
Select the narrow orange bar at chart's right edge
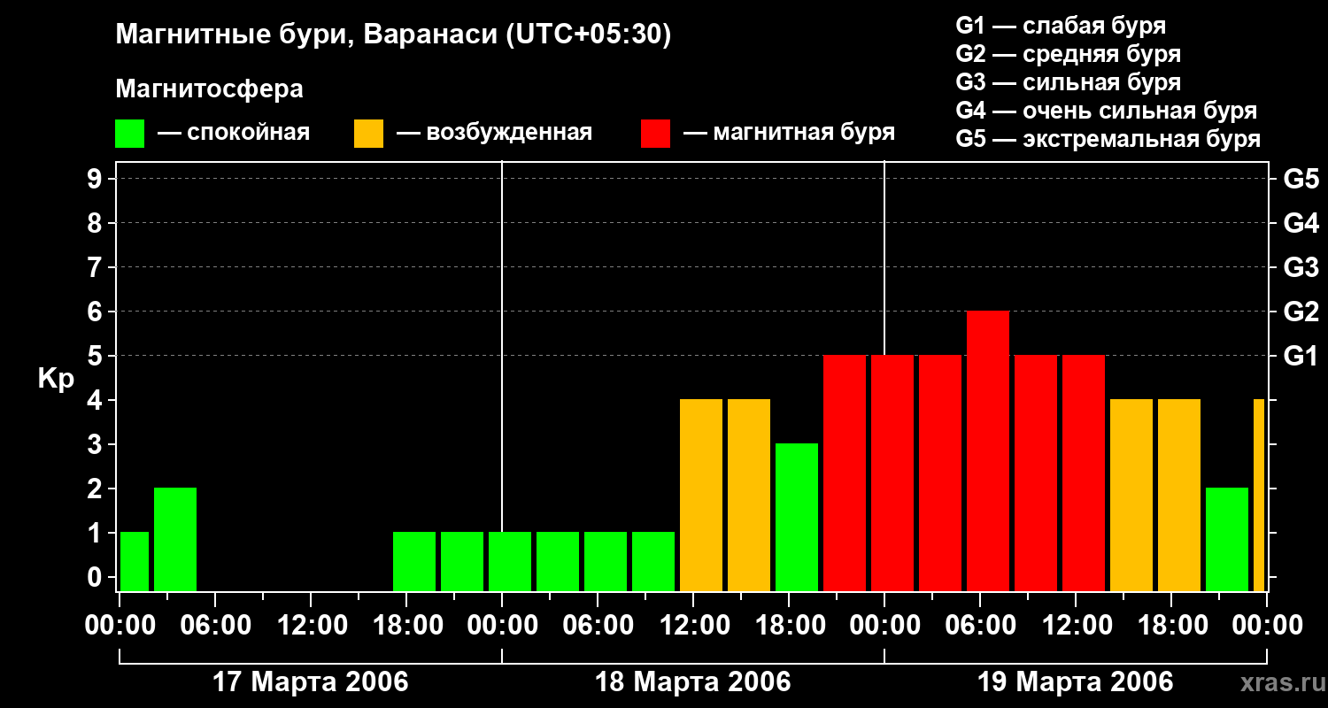[x=1259, y=496]
